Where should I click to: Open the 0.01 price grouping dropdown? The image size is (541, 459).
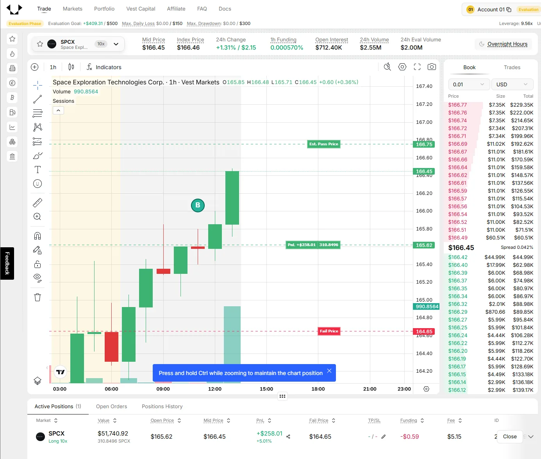tap(468, 84)
